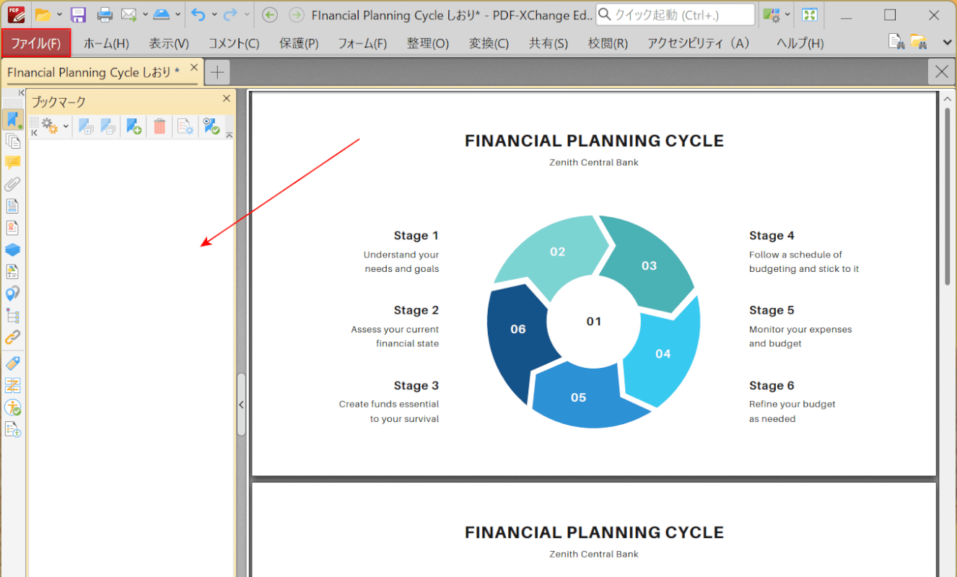Open the 校閲(R) tab
957x577 pixels.
pos(608,43)
